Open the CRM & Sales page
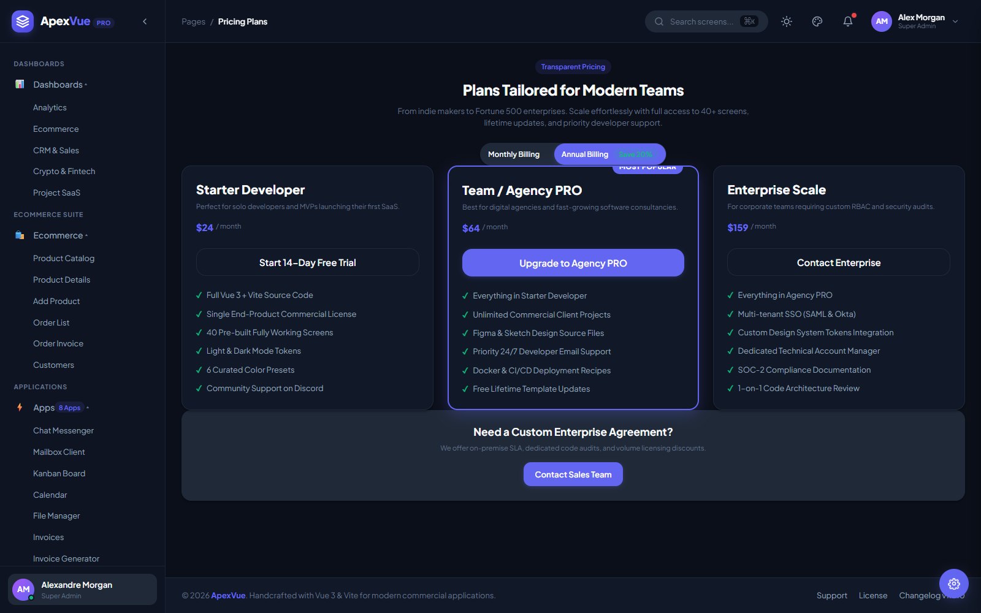 [56, 150]
